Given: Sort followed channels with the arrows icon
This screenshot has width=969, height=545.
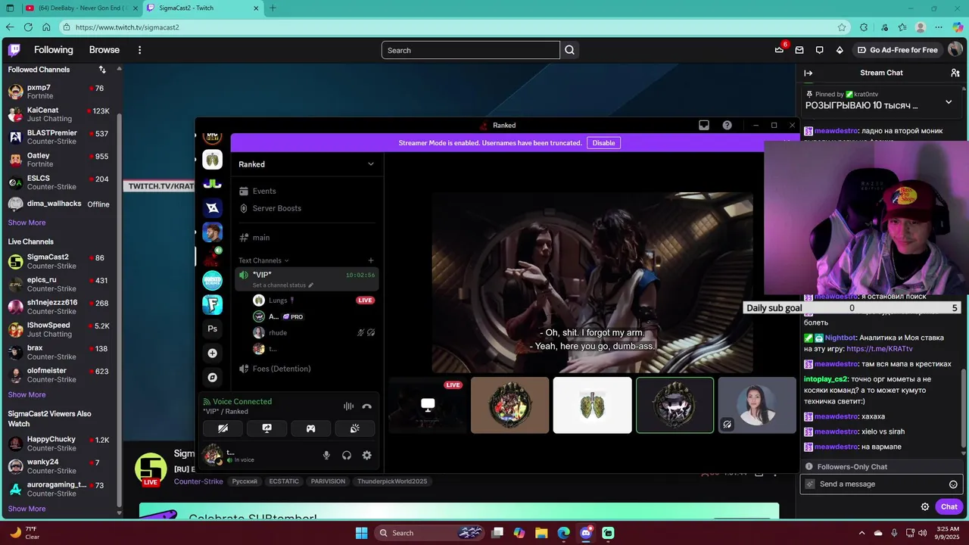Looking at the screenshot, I should click(x=102, y=70).
